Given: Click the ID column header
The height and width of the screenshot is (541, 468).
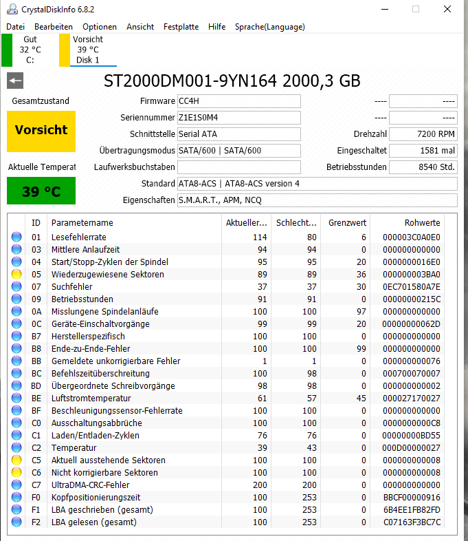Looking at the screenshot, I should tap(36, 223).
